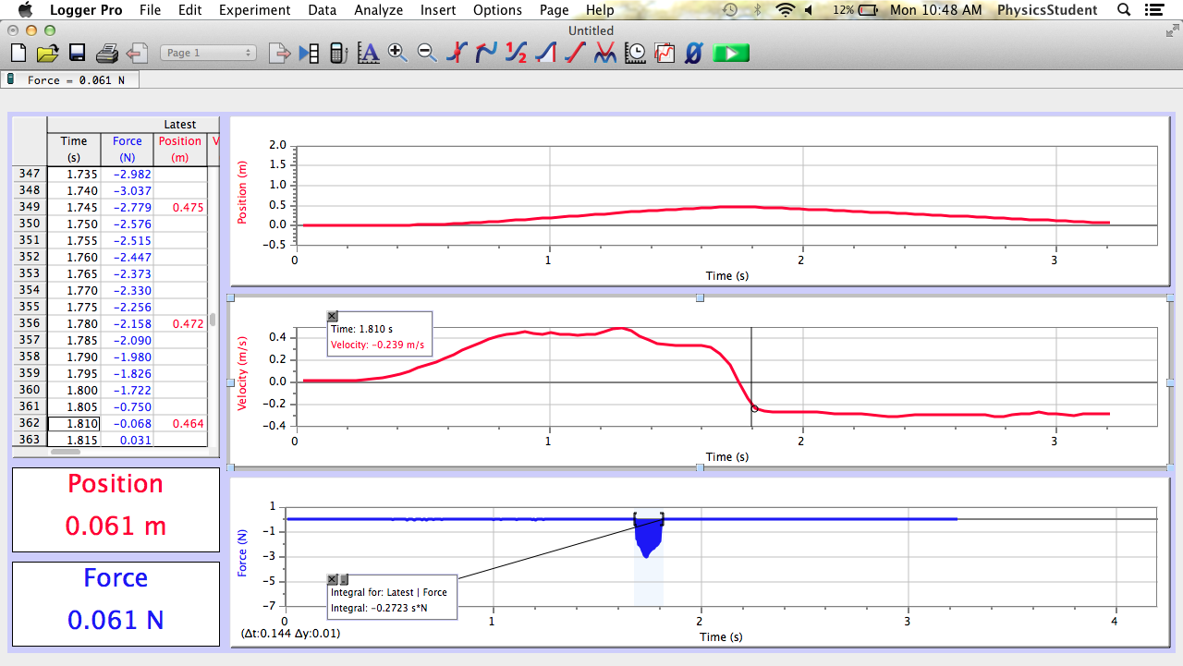Viewport: 1183px width, 666px height.
Task: Select the Examine tool on the toolbar
Action: tap(455, 53)
